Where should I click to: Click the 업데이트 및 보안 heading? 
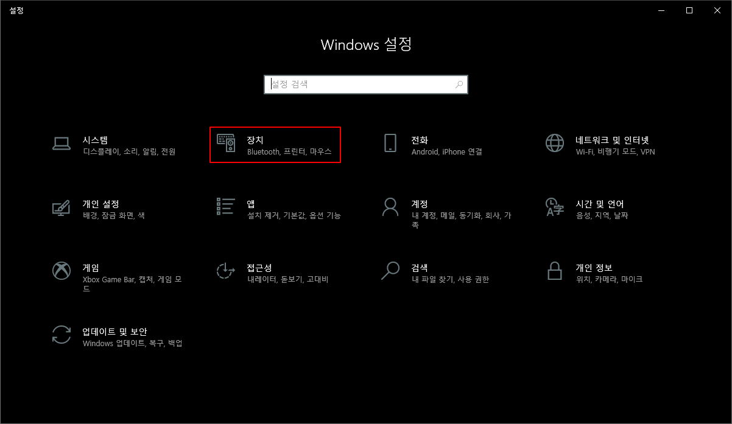coord(115,332)
